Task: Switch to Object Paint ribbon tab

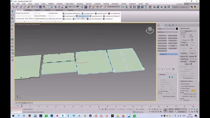Action: pos(59,10)
